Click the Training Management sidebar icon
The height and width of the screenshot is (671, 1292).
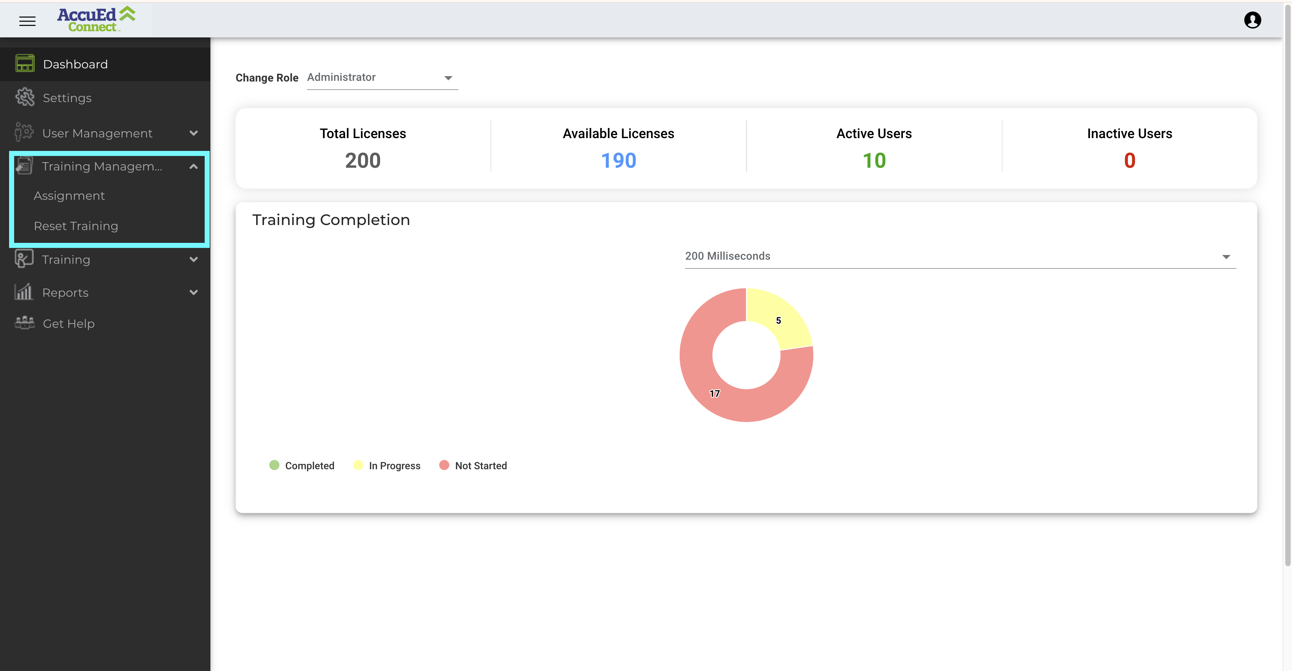pyautogui.click(x=24, y=166)
